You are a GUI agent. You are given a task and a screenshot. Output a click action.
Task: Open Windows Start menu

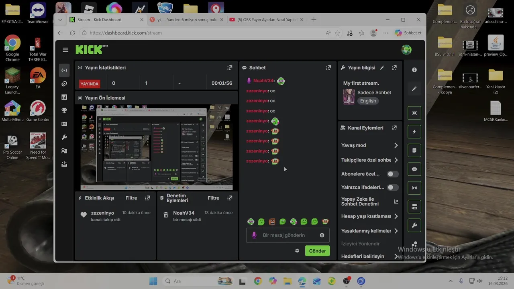coord(153,281)
